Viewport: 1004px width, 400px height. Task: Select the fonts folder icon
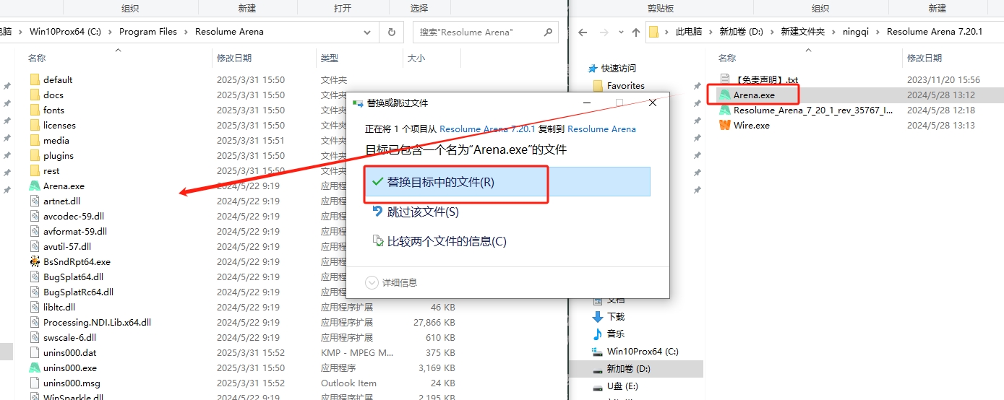(35, 110)
